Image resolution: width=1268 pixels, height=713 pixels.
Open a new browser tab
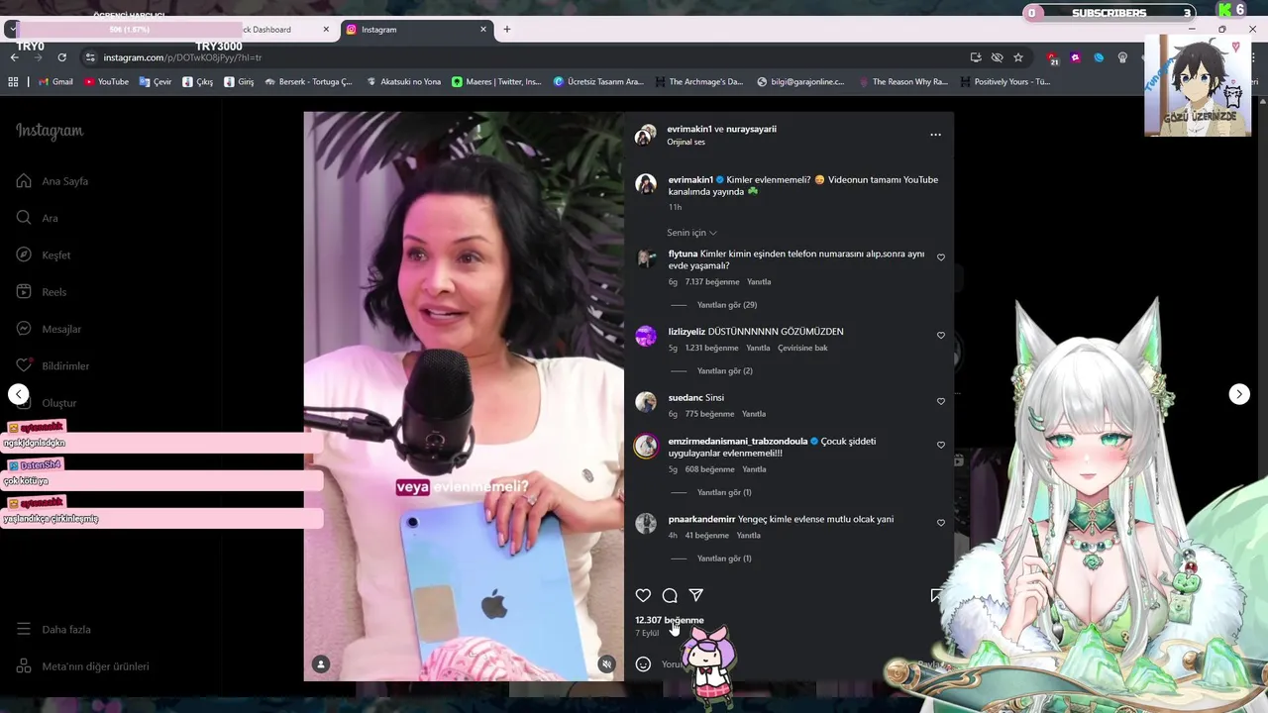507,30
